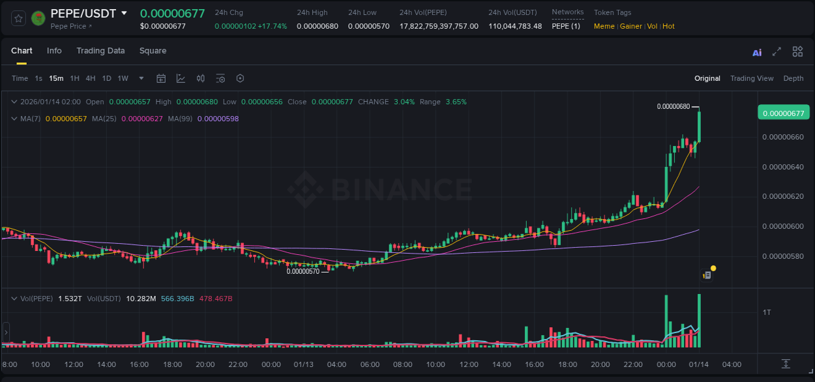Collapse the volume panel chevron

point(14,299)
